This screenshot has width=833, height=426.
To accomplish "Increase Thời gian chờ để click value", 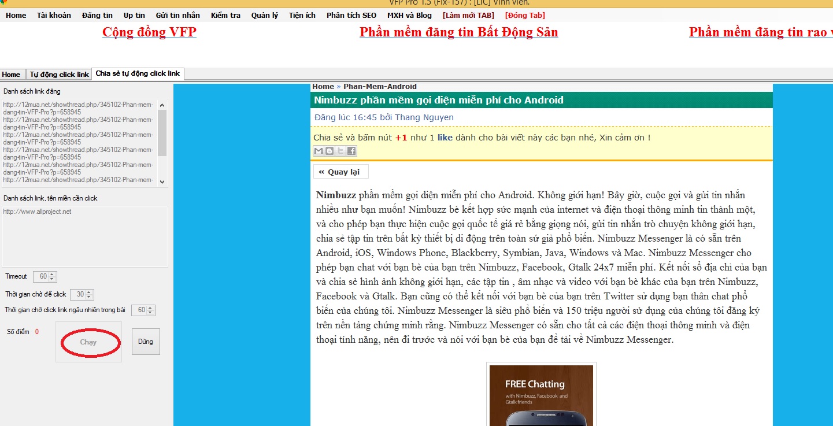I will (90, 292).
